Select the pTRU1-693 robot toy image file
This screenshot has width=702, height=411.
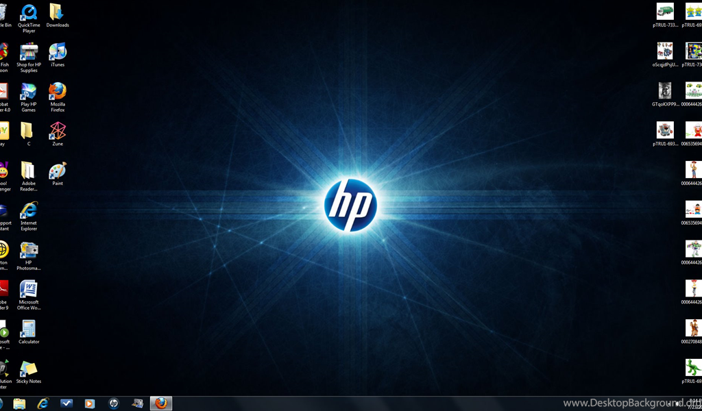pos(665,134)
